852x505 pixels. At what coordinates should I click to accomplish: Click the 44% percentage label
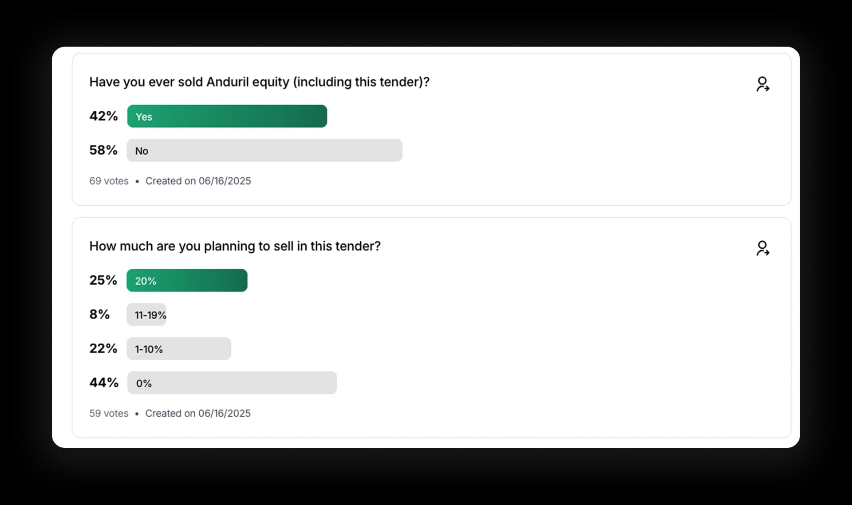[104, 383]
